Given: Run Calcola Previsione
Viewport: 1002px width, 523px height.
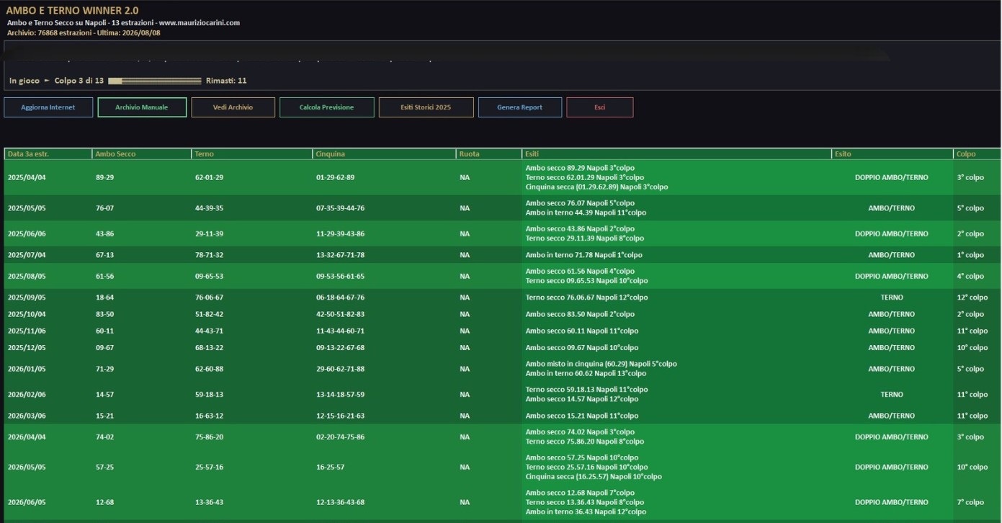Looking at the screenshot, I should (x=326, y=107).
